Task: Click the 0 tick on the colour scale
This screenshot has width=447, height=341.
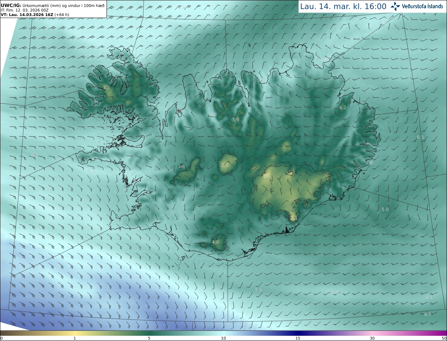Action: tap(1, 338)
